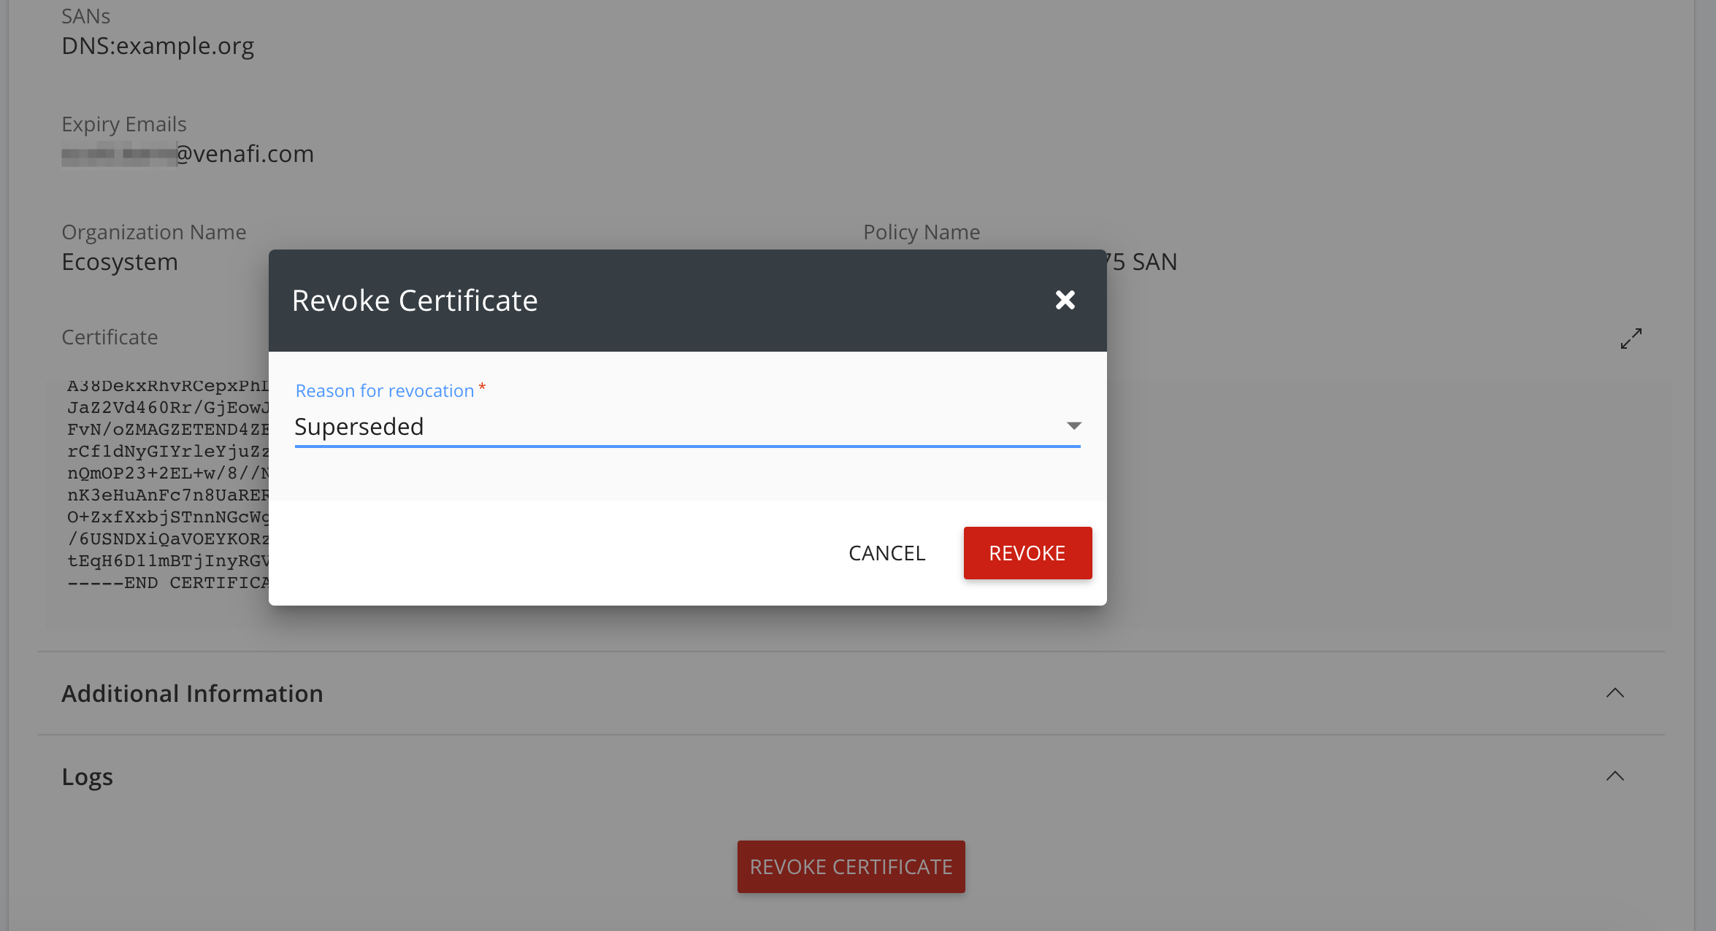
Task: Click the @venafi.com expiry email
Action: click(188, 154)
